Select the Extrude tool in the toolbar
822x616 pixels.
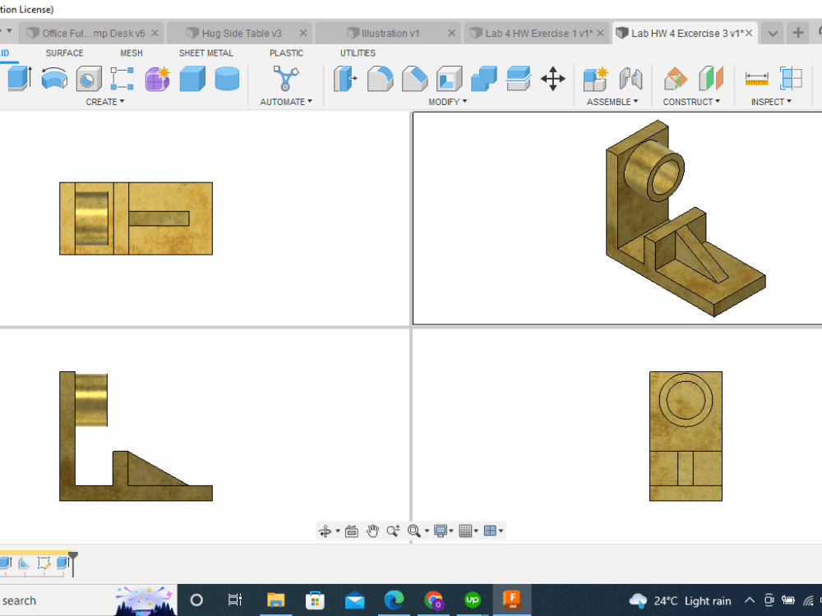coord(20,79)
